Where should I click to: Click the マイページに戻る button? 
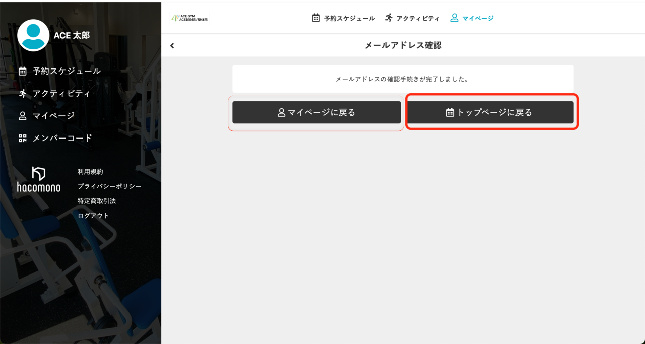pyautogui.click(x=316, y=112)
